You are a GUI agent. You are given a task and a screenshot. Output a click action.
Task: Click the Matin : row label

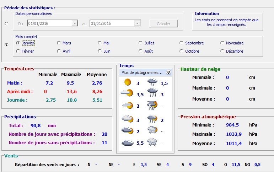tap(15, 83)
